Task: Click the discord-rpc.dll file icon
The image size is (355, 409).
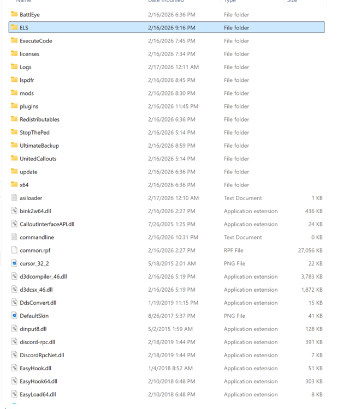Action: pyautogui.click(x=14, y=341)
